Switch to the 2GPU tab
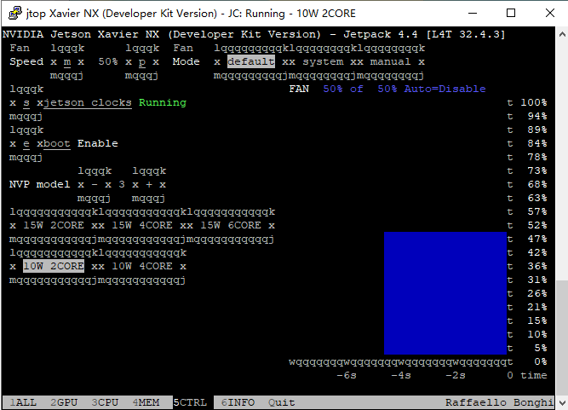The height and width of the screenshot is (410, 568). 64,402
